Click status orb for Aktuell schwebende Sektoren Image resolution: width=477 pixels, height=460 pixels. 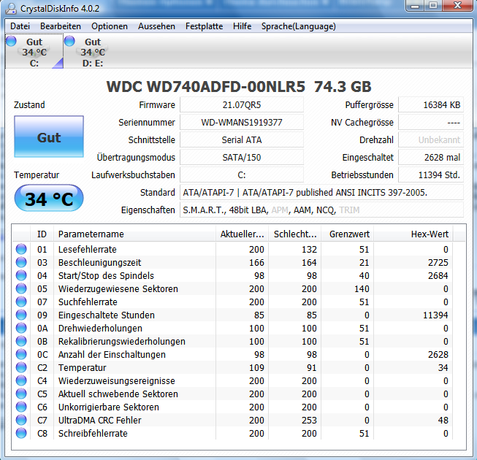[x=21, y=394]
